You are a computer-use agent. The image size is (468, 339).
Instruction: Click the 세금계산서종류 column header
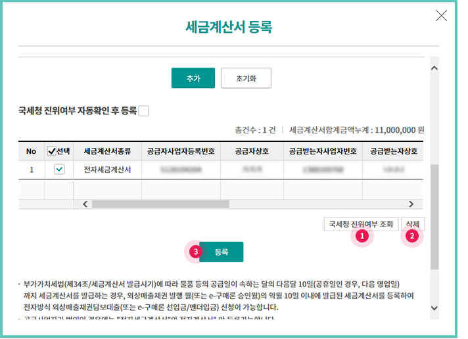pyautogui.click(x=107, y=151)
